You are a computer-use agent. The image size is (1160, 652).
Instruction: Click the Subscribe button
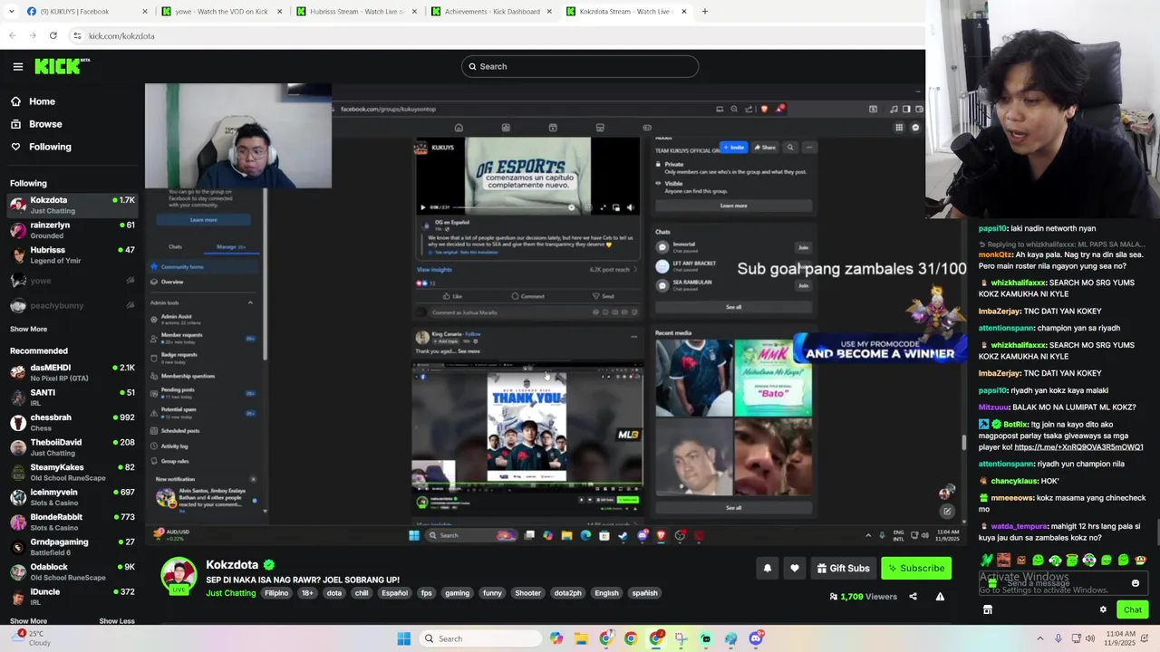(916, 568)
